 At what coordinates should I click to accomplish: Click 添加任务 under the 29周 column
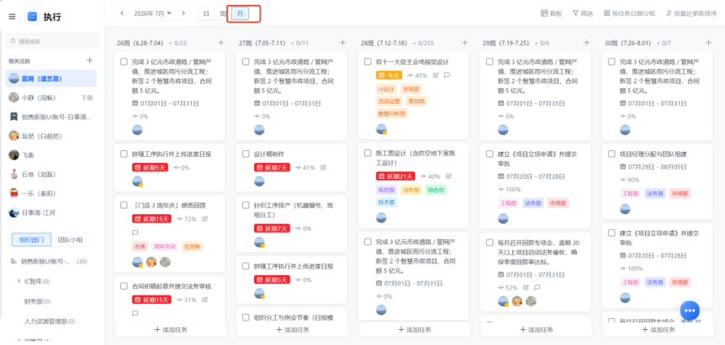(537, 330)
